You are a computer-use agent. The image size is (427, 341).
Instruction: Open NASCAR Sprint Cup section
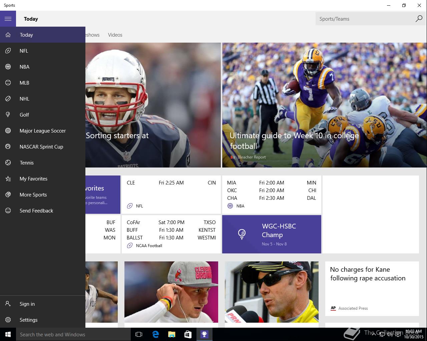click(43, 147)
